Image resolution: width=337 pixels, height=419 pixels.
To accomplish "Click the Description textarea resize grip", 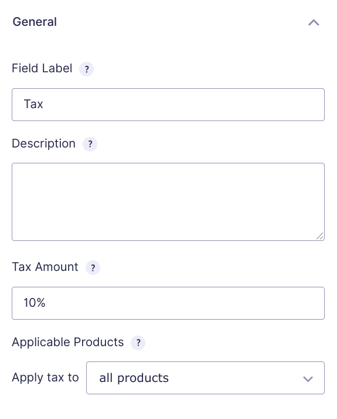I will [x=319, y=236].
